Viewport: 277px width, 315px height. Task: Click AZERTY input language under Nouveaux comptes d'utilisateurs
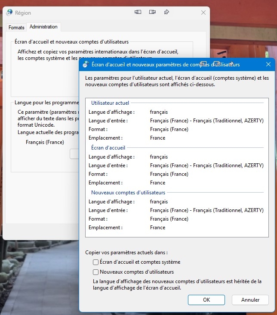click(207, 210)
